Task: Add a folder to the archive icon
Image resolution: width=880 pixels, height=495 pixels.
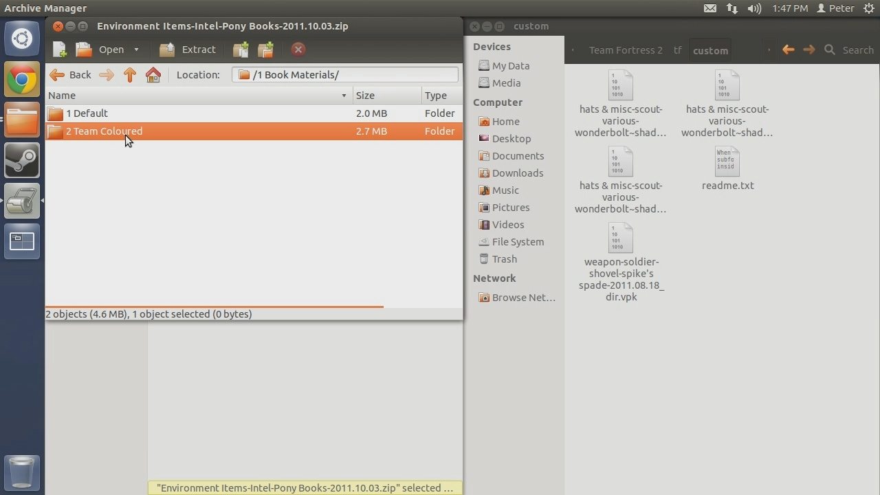Action: 265,49
